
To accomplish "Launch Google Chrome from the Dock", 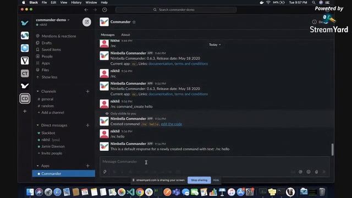I will click(x=140, y=192).
